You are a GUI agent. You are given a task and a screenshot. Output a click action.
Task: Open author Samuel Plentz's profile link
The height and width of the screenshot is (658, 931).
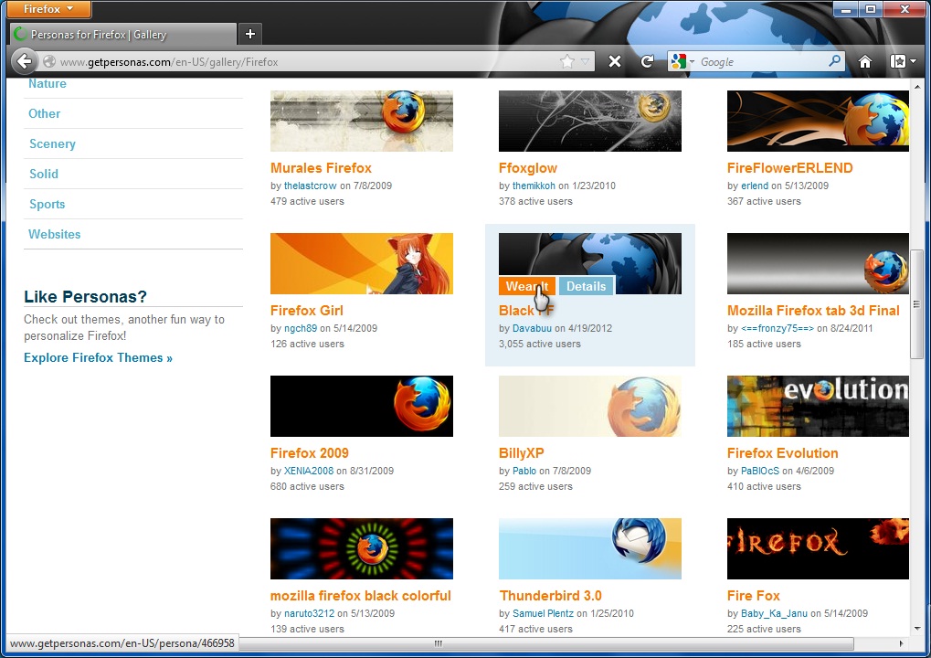(x=544, y=613)
